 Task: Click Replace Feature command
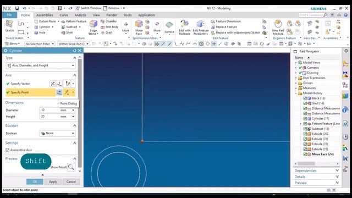[x=224, y=27]
